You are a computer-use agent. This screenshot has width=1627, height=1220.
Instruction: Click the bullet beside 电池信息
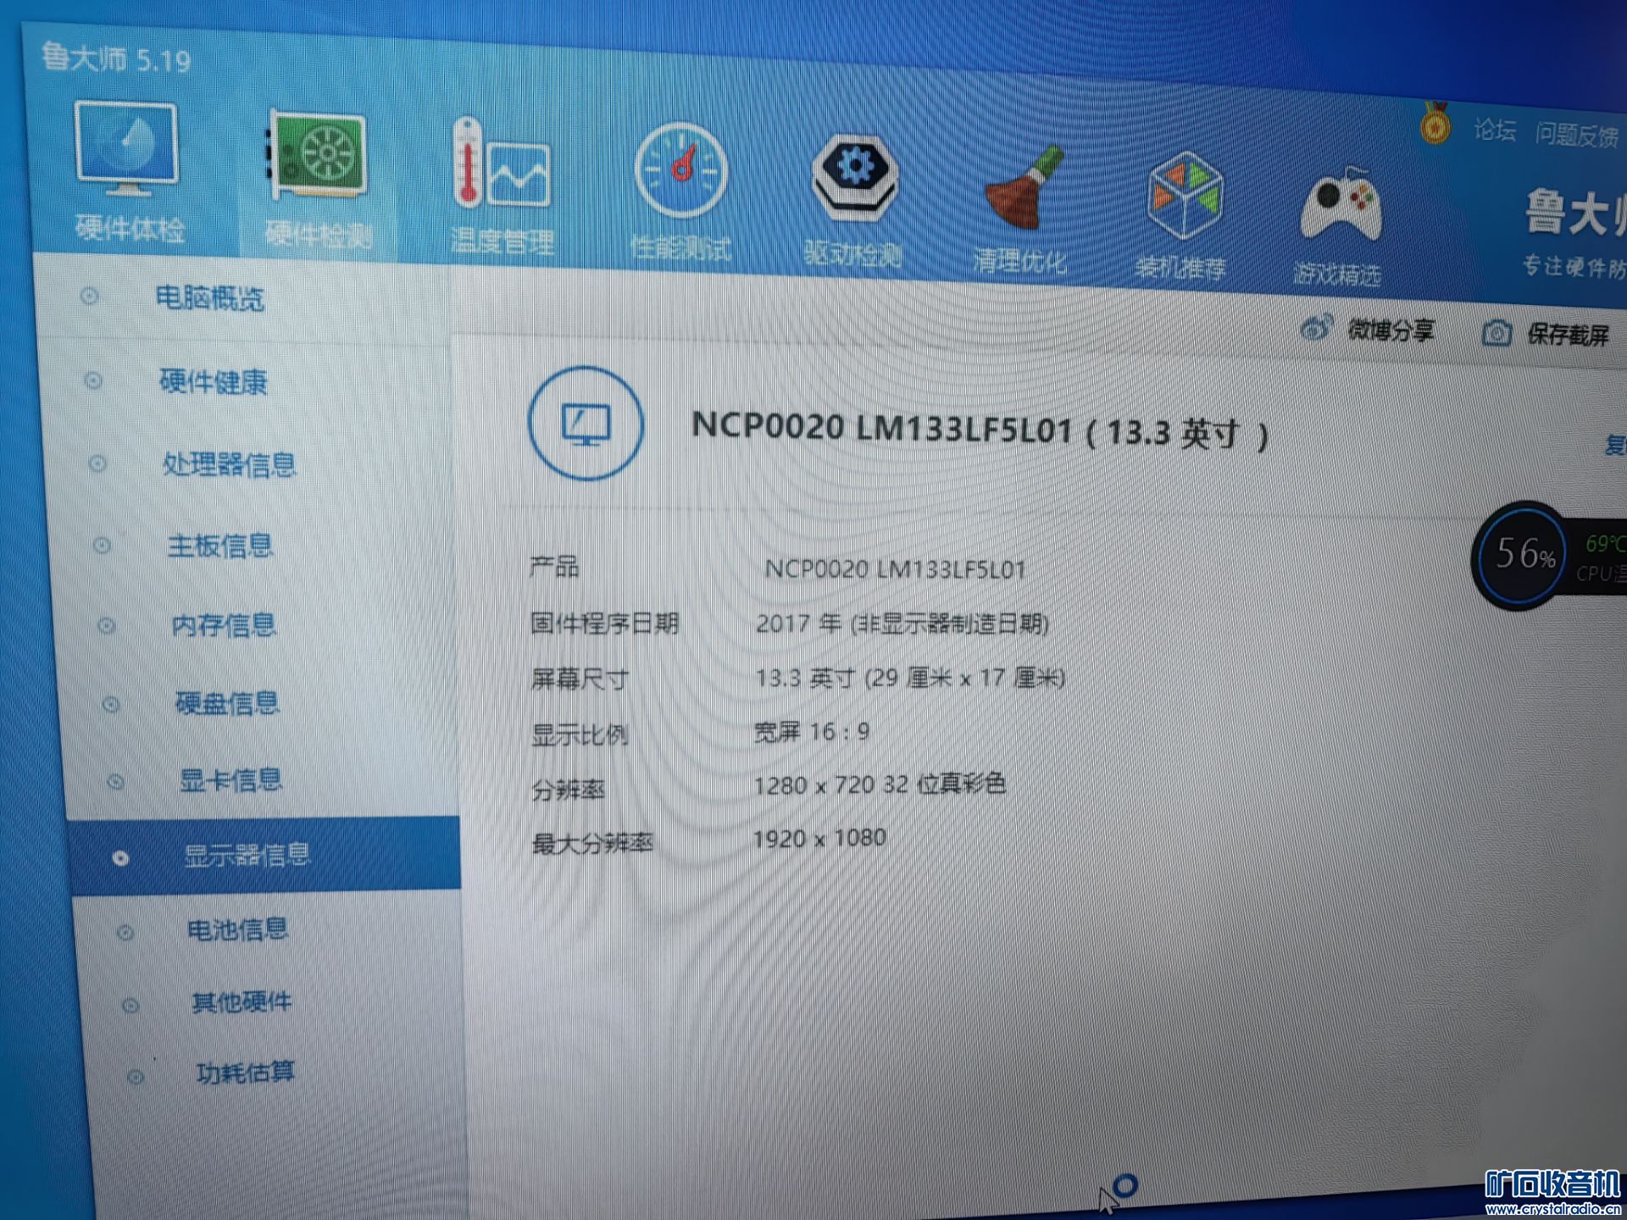(125, 933)
